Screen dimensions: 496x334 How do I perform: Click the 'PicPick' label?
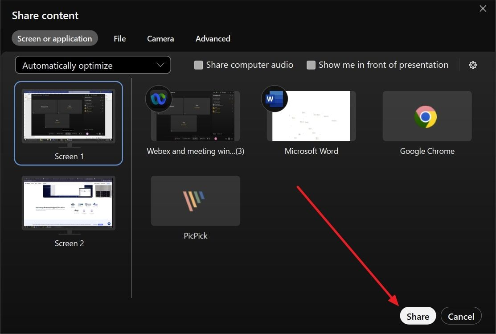click(196, 236)
